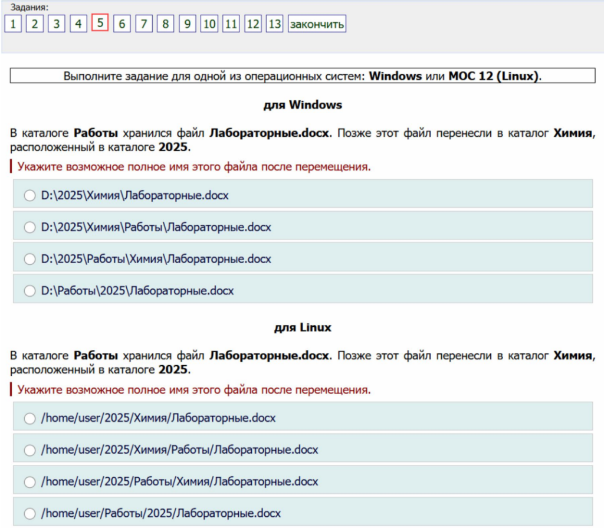Choose /home/user/2025/Химия/Работы/Лабораторные.docx answer
Screen dimensions: 604x528
29,450
